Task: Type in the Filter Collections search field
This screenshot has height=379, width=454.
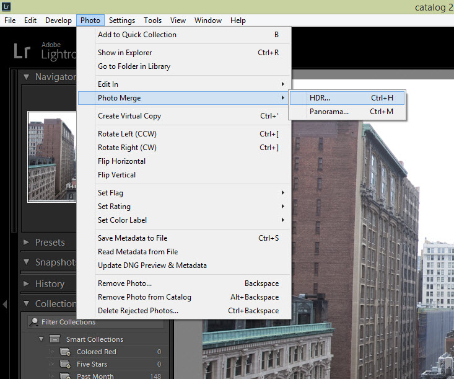Action: tap(99, 322)
